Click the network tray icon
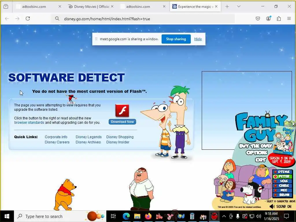 coord(251,216)
